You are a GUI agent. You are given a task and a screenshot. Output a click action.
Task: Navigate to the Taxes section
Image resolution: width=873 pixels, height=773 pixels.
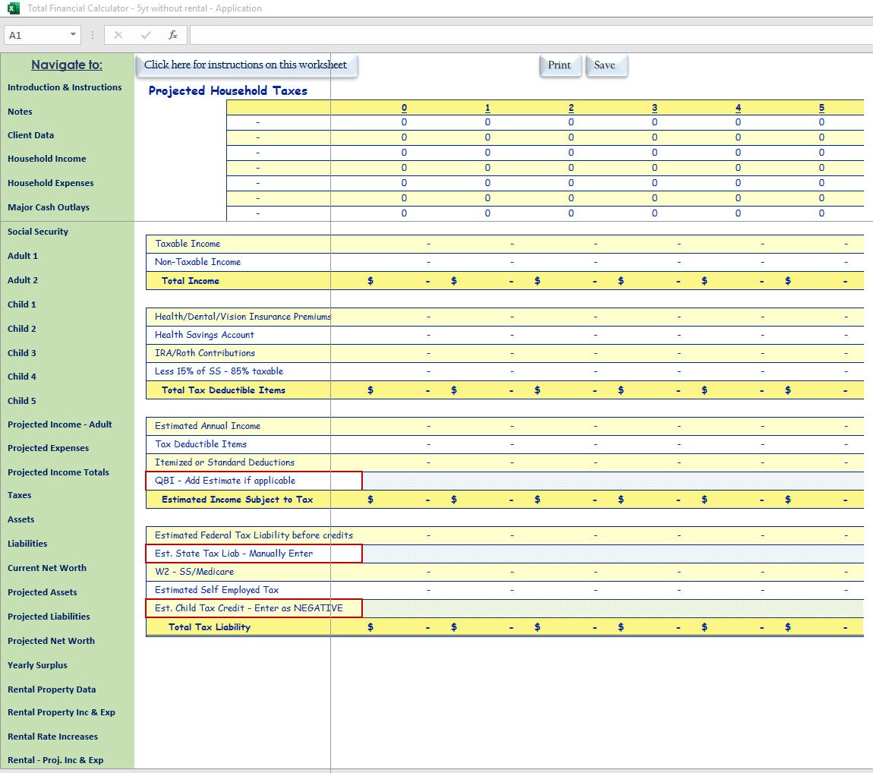point(20,495)
